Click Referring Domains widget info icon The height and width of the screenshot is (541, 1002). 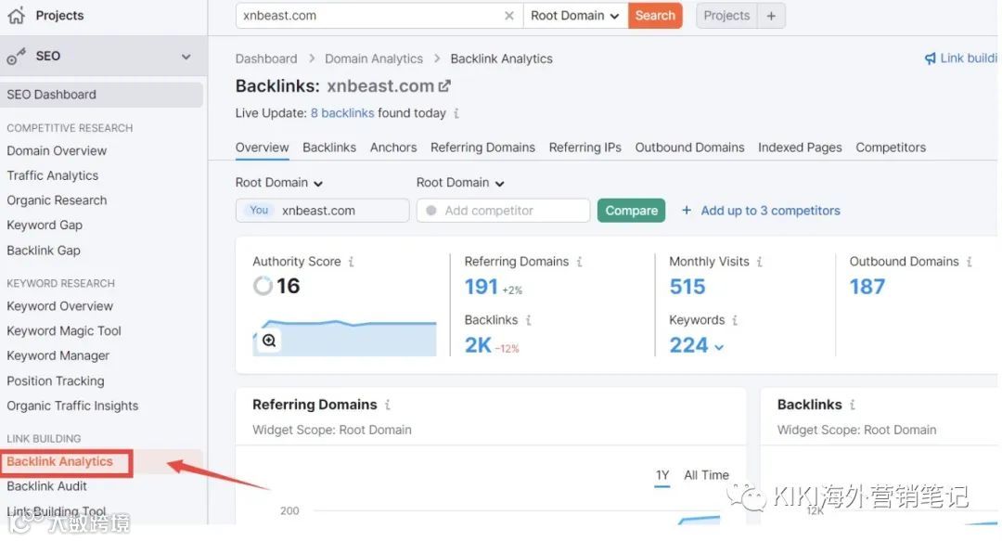pyautogui.click(x=387, y=405)
